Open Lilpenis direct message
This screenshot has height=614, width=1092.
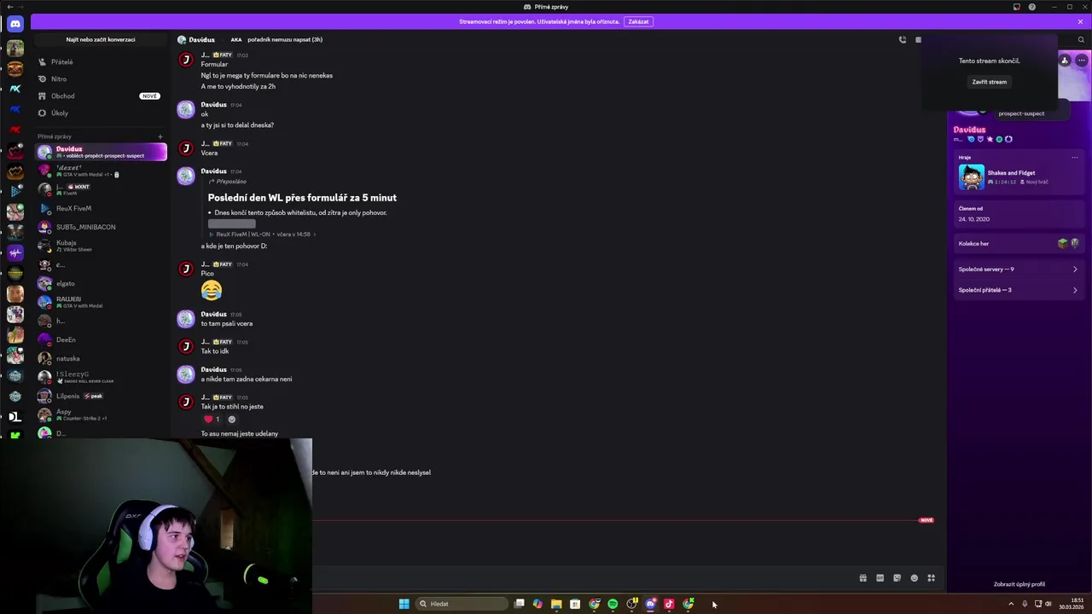coord(101,396)
